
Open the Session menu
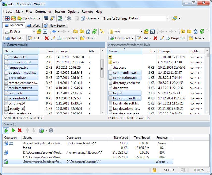[x=60, y=12]
